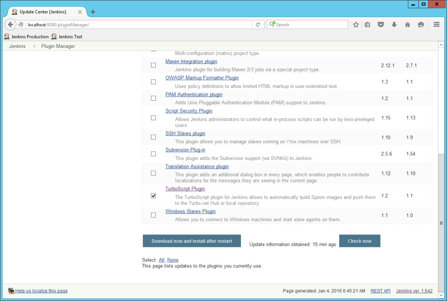Image resolution: width=447 pixels, height=301 pixels.
Task: Save page to Pocket
Action: (x=381, y=24)
